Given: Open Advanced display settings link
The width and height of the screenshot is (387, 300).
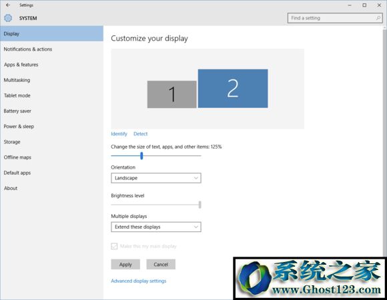Looking at the screenshot, I should point(139,281).
